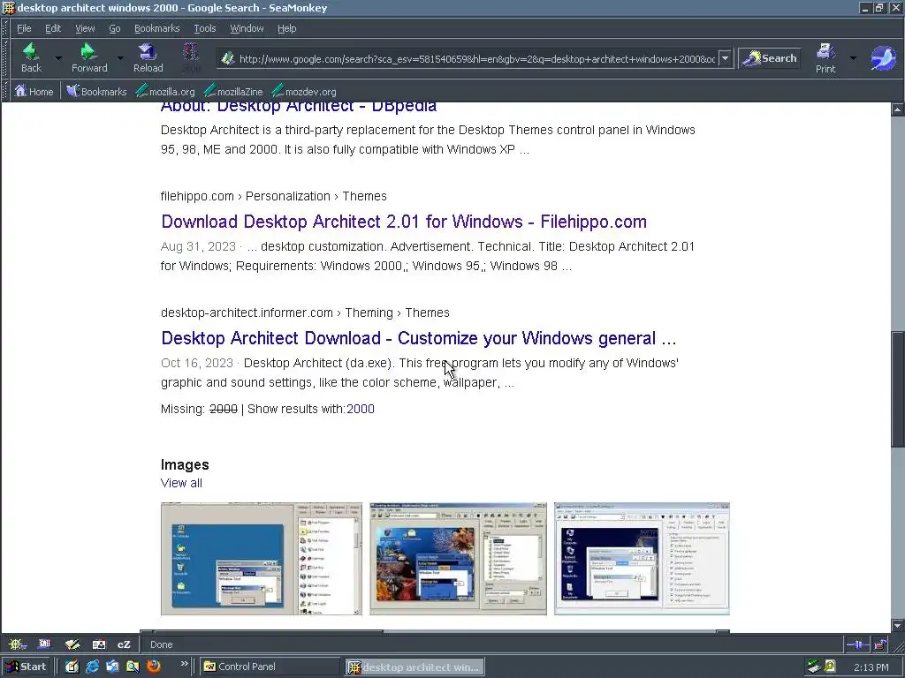This screenshot has width=905, height=678.
Task: Open the Window menu
Action: (x=247, y=28)
